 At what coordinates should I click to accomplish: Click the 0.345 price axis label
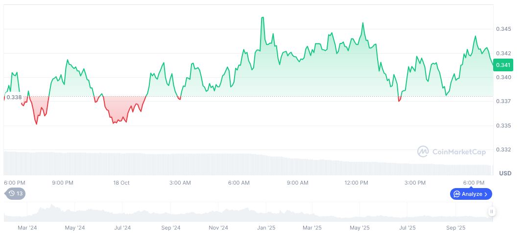(x=503, y=29)
